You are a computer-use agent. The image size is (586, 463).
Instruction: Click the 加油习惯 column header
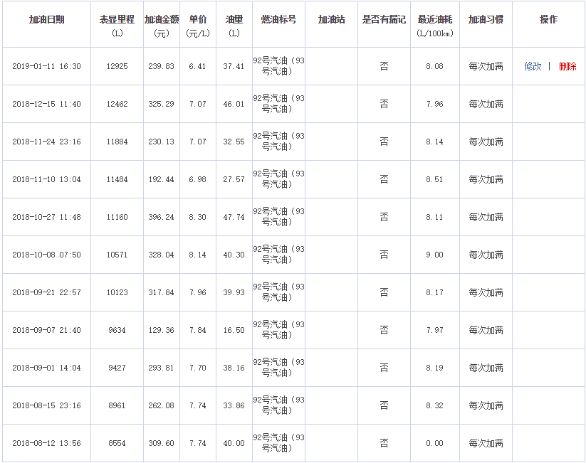(486, 19)
